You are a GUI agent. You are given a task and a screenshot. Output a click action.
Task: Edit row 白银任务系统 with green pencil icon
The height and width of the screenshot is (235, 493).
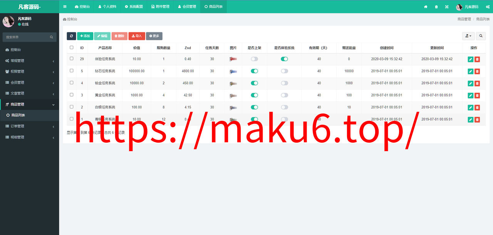(x=471, y=108)
